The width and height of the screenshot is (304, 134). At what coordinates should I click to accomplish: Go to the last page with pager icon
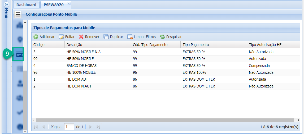coord(98,127)
